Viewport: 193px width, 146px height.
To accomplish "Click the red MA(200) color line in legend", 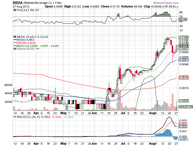I will coord(15,43).
